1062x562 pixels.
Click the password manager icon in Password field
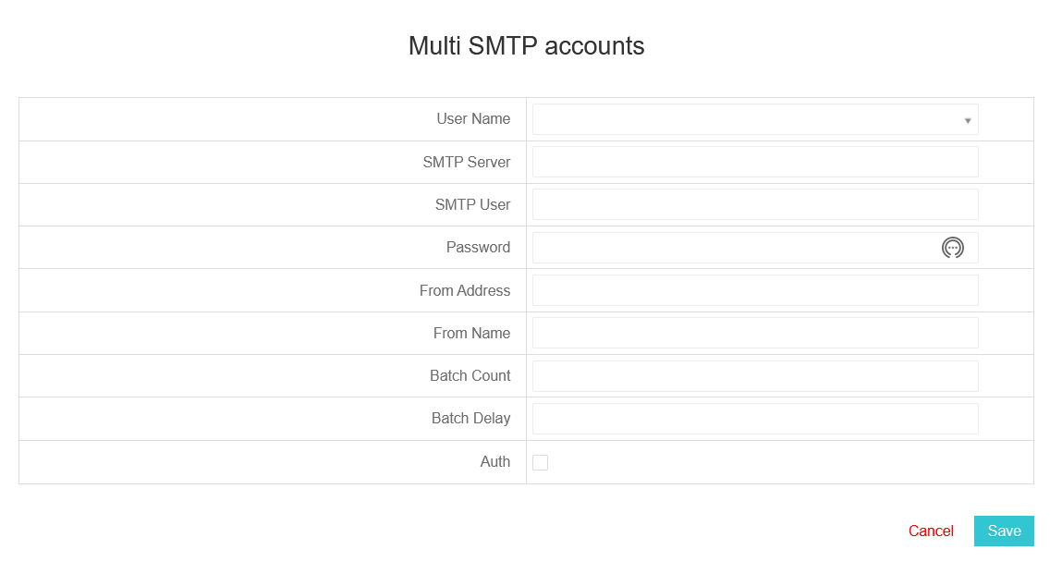[952, 248]
